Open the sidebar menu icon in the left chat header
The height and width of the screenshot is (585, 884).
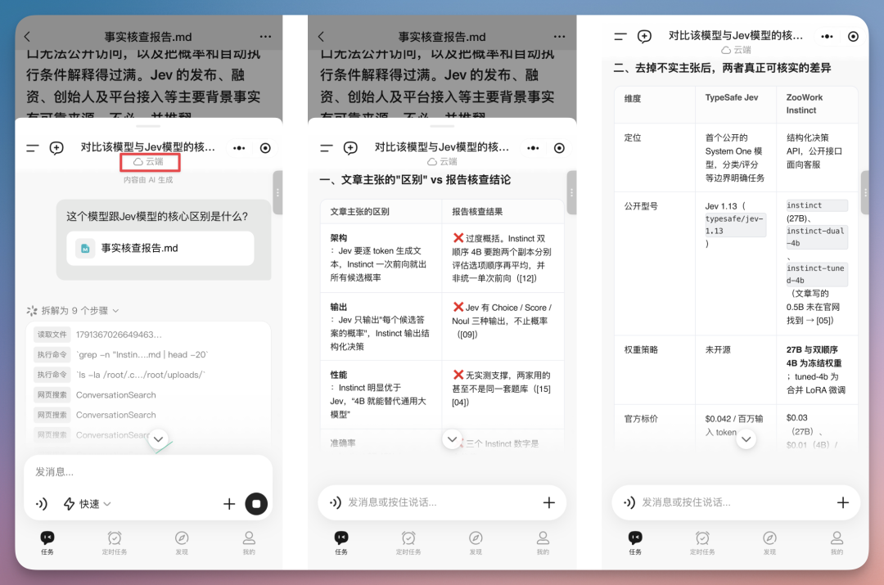pyautogui.click(x=33, y=148)
